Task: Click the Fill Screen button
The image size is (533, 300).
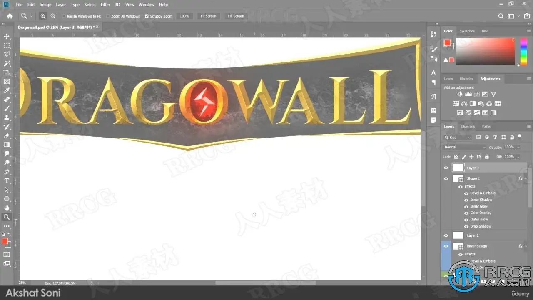Action: (236, 16)
